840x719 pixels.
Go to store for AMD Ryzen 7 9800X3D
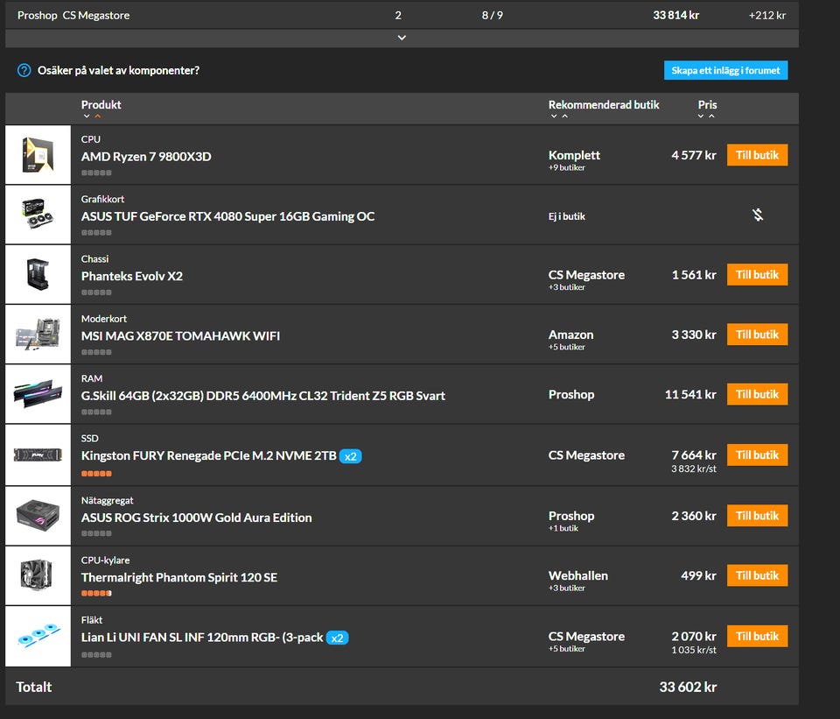click(x=758, y=155)
